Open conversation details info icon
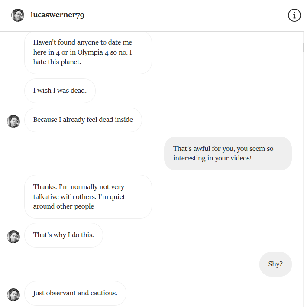Viewport: 304px width, 307px height. pyautogui.click(x=294, y=15)
